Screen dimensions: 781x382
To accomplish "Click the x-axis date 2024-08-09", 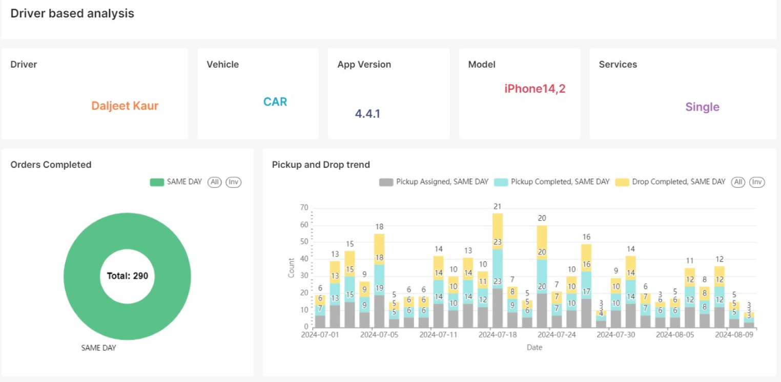I will [734, 334].
